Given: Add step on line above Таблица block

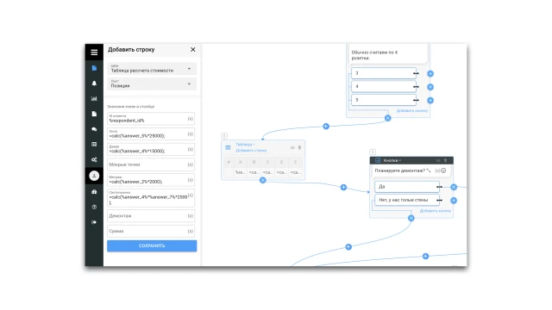Looking at the screenshot, I should [x=326, y=127].
